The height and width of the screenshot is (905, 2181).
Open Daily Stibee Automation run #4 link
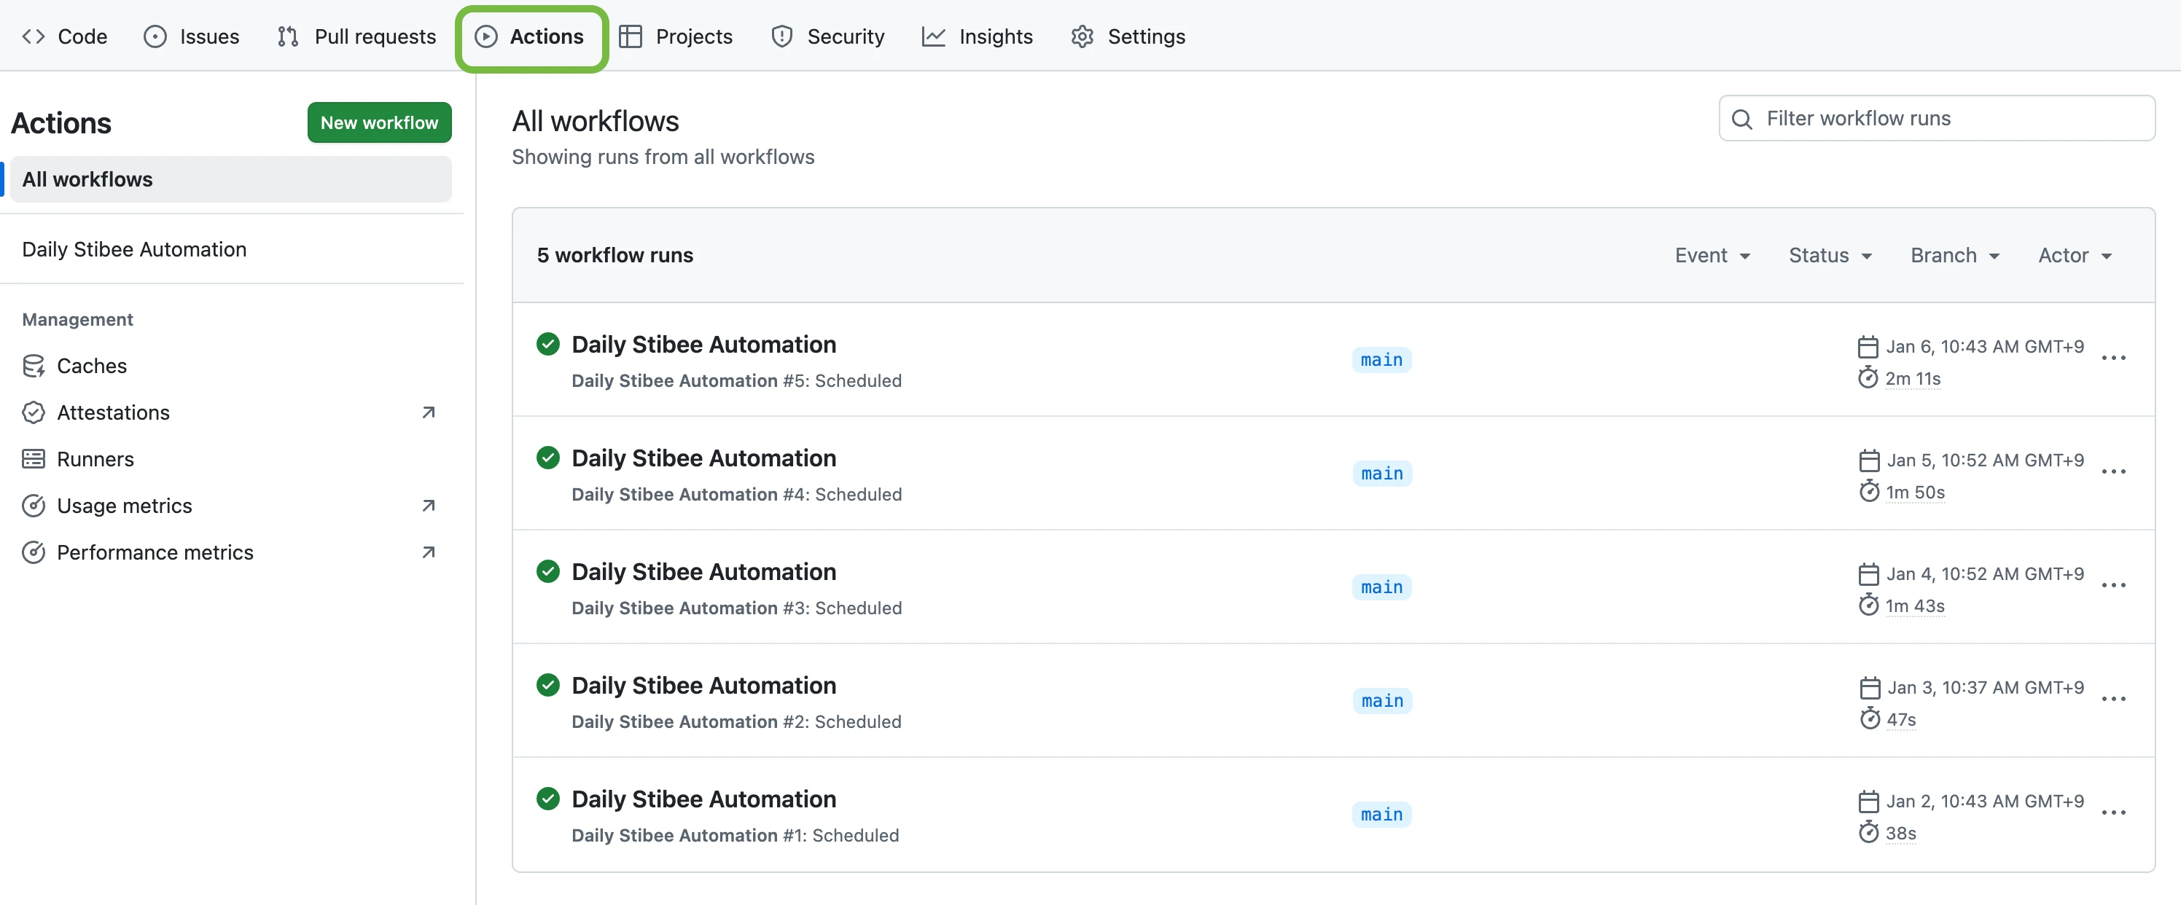(x=703, y=458)
